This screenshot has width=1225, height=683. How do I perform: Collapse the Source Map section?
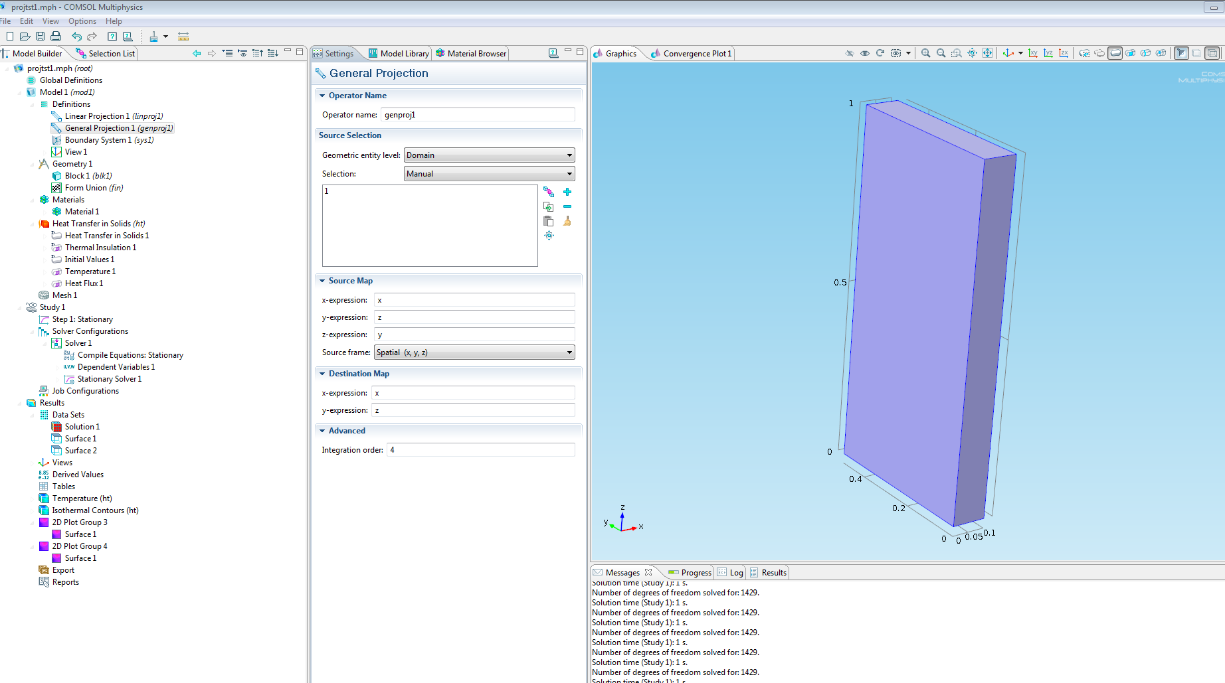pos(322,281)
